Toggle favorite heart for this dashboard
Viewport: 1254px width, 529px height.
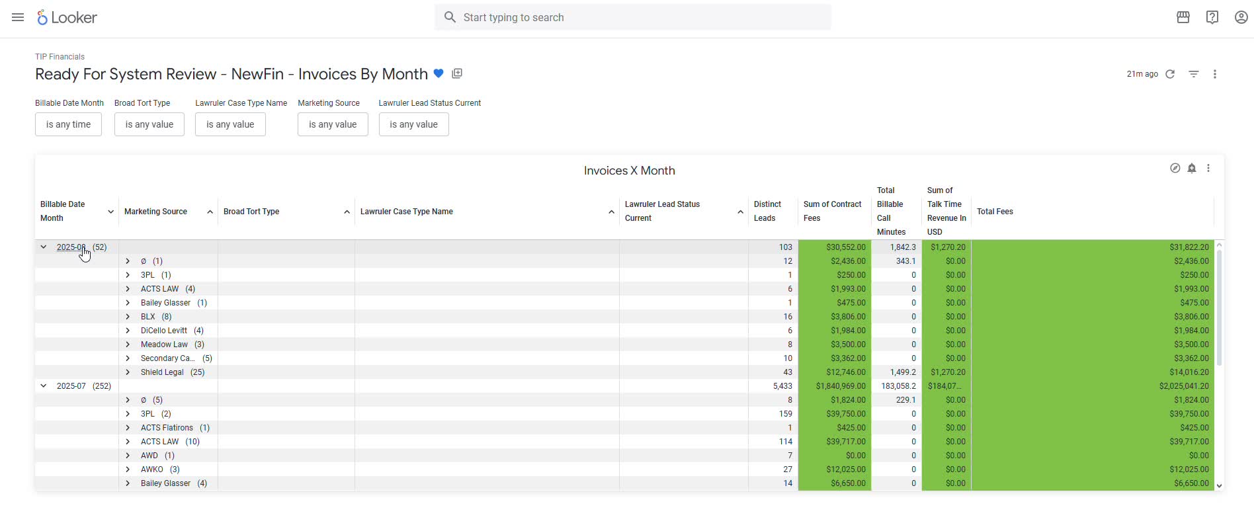[x=439, y=74]
